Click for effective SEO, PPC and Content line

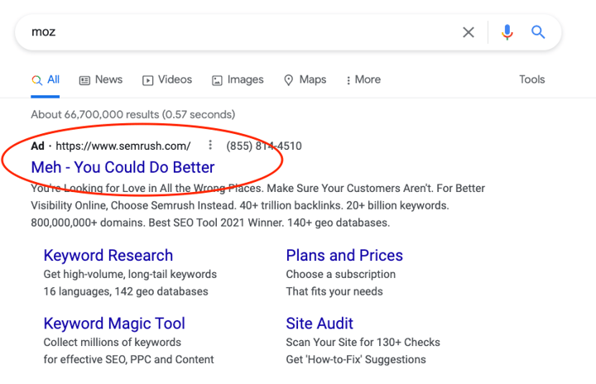click(129, 359)
